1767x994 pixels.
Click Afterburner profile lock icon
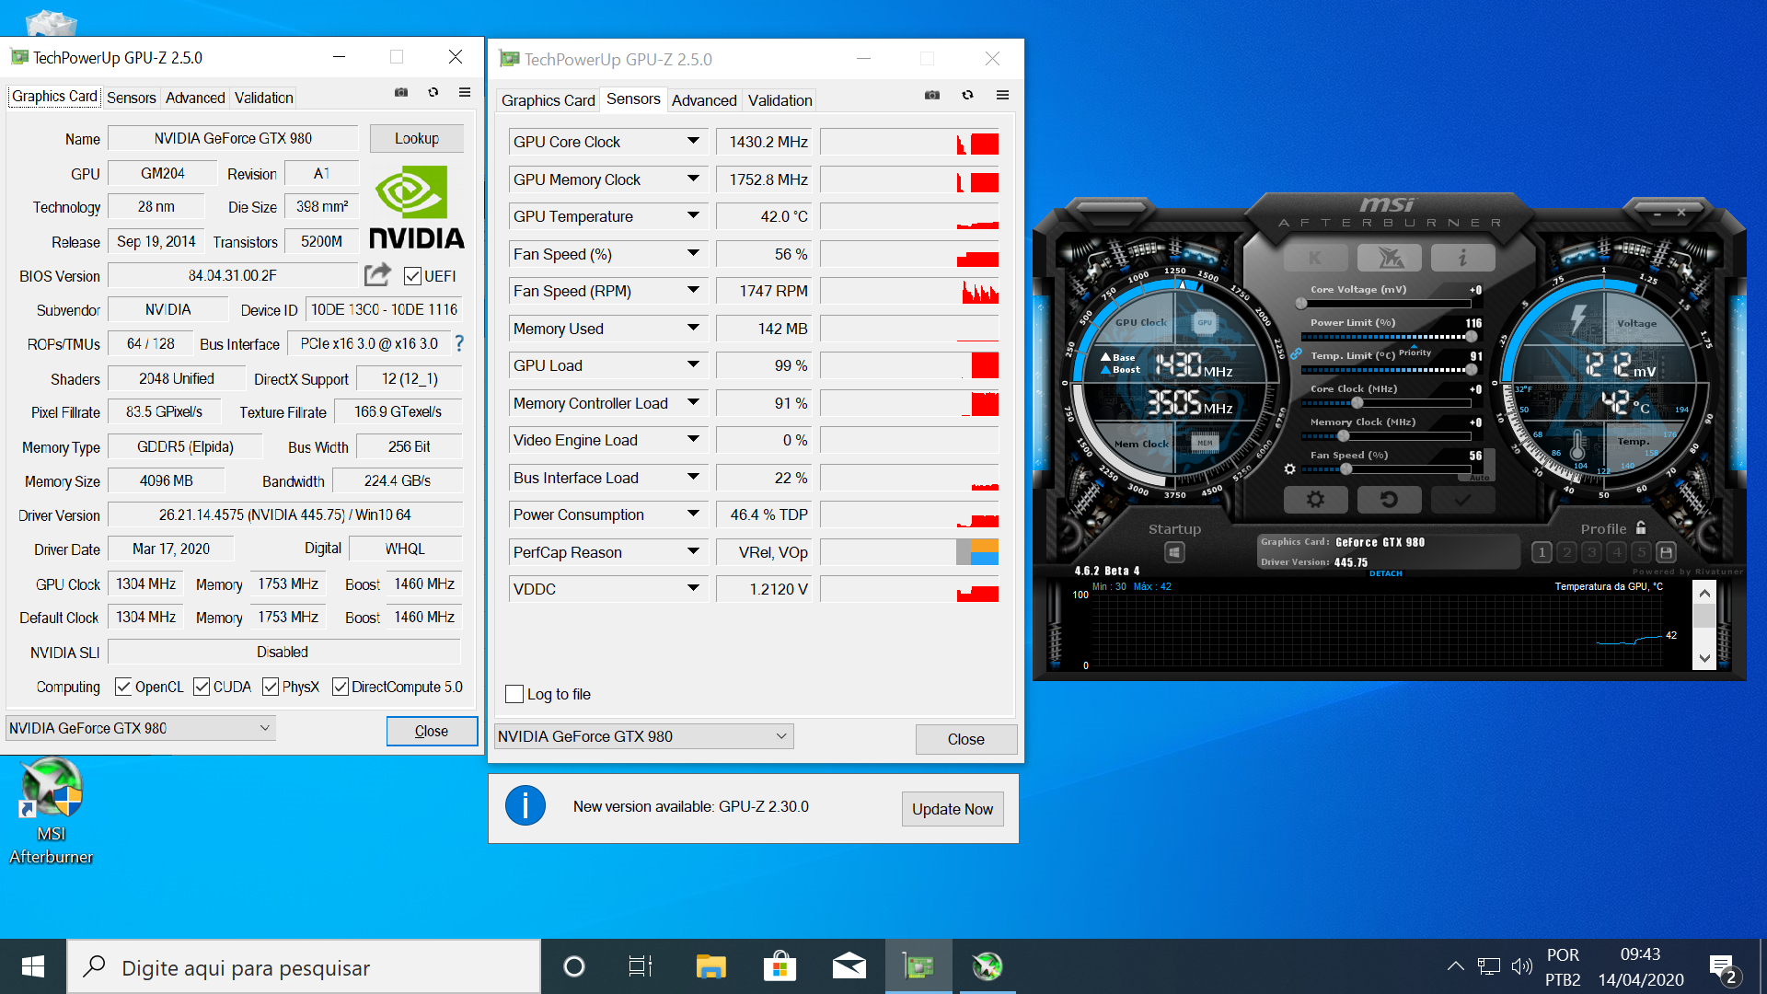coord(1641,527)
